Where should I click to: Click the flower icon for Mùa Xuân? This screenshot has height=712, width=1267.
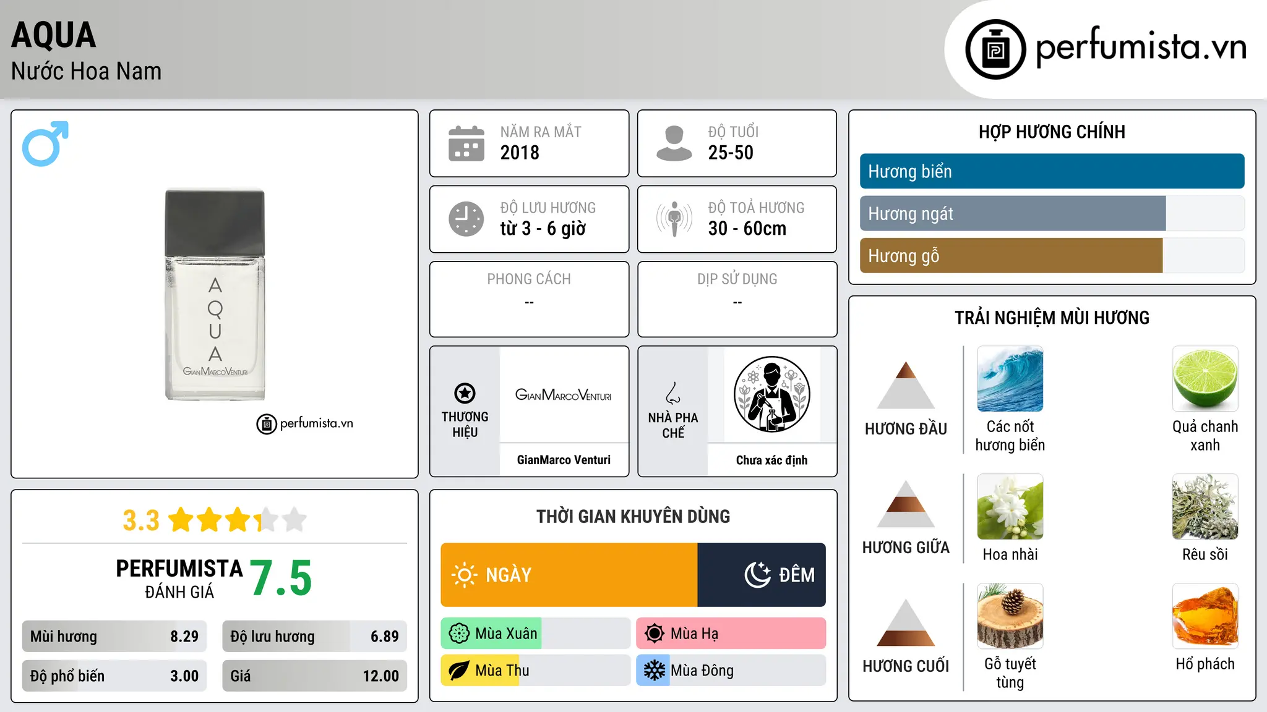(459, 634)
